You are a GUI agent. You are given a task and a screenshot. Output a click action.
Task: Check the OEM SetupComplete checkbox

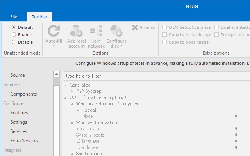tap(164, 27)
